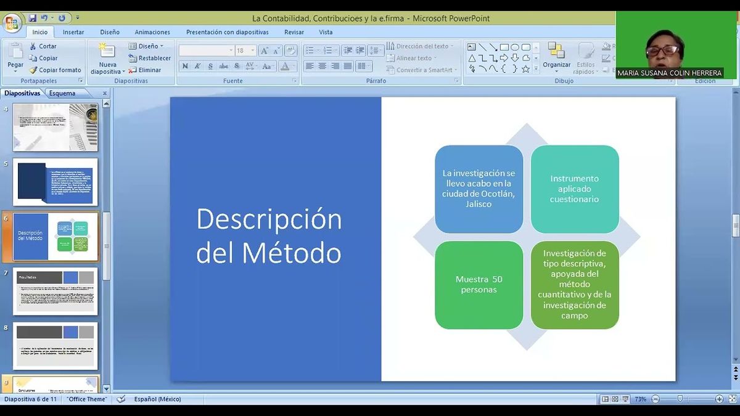Open the Animaciones ribbon tab
This screenshot has height=416, width=740.
tap(152, 32)
